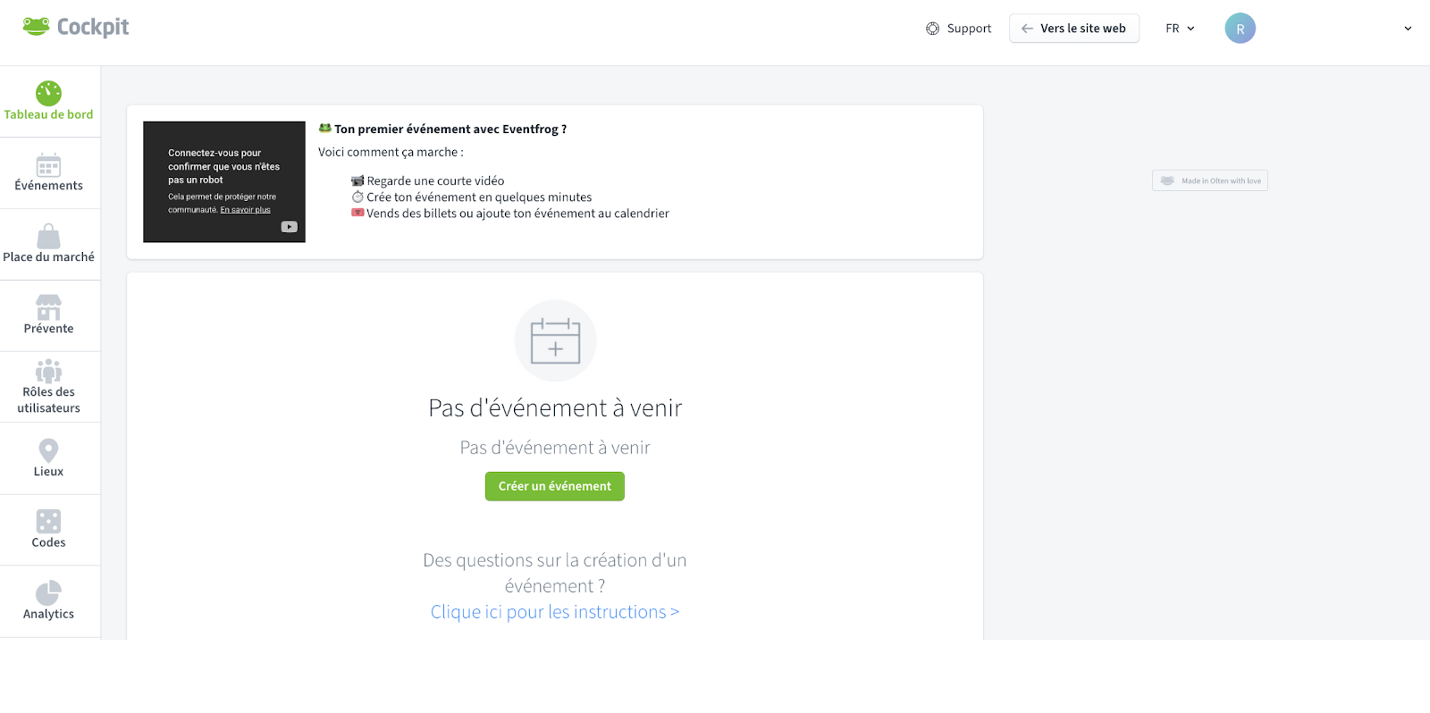Screen dimensions: 1430x713
Task: Open the Analytics pie chart icon
Action: coord(48,593)
